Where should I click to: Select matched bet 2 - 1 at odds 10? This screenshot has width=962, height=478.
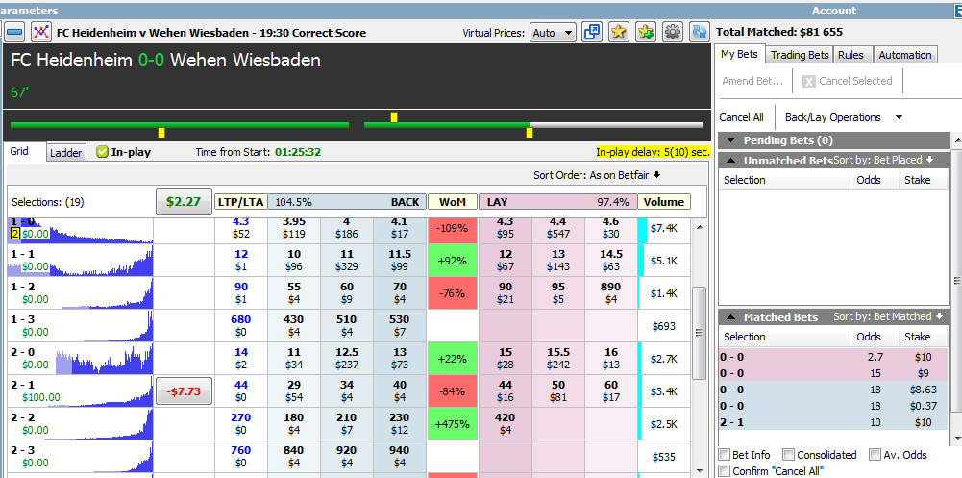pyautogui.click(x=833, y=423)
